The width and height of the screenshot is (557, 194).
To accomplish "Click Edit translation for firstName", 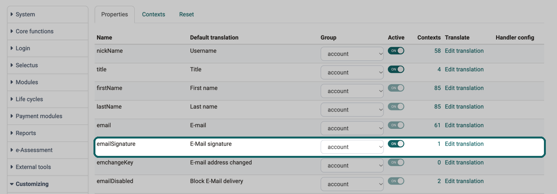I will [x=464, y=88].
